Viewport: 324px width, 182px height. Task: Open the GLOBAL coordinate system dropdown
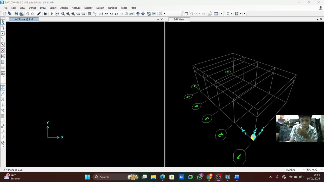(x=295, y=170)
